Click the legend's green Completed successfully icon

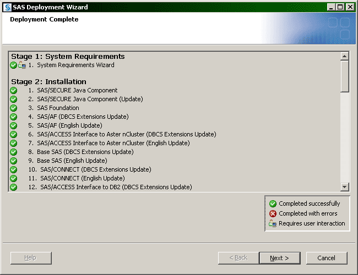[x=273, y=204]
